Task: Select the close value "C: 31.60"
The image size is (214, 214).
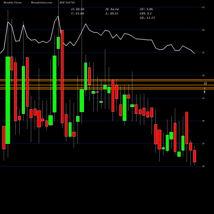Action: pos(77,14)
